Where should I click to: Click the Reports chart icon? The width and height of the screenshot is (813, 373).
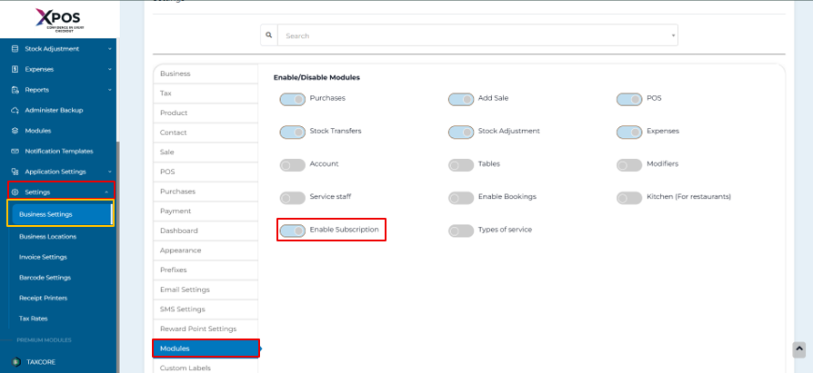click(x=15, y=90)
